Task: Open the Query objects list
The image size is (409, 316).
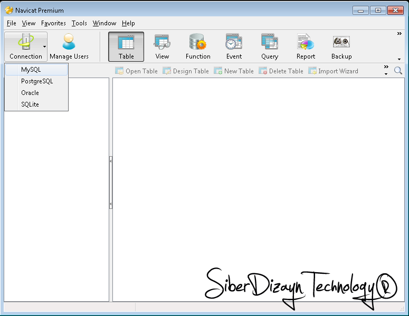Action: tap(270, 46)
